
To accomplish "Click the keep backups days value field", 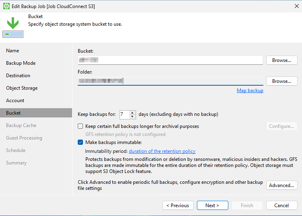I will [x=124, y=115].
